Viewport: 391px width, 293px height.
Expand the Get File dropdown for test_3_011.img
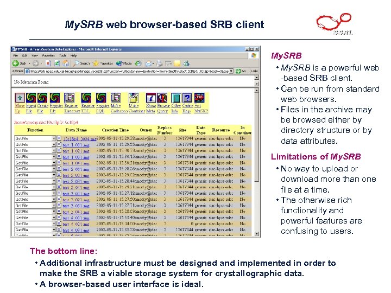tap(54, 193)
